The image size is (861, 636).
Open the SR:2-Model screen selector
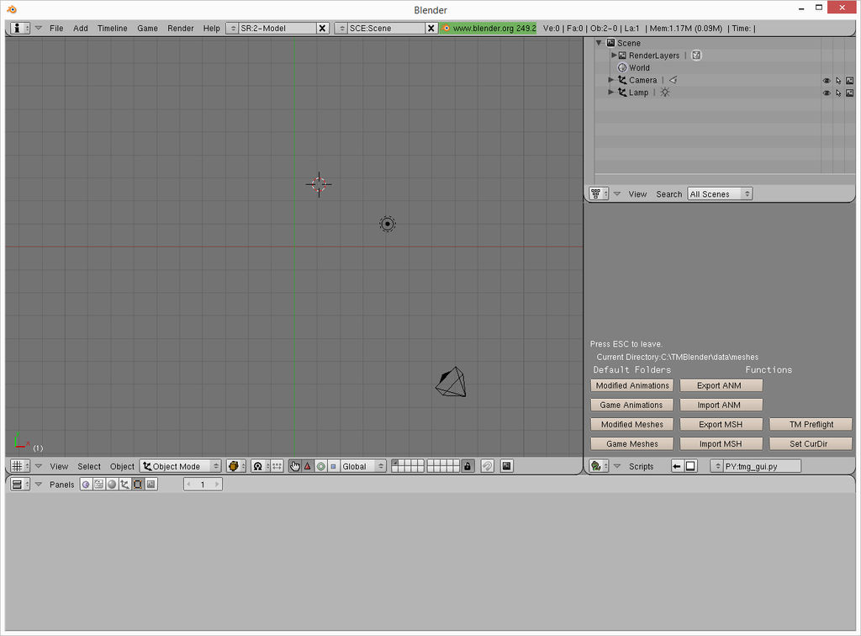[x=232, y=28]
